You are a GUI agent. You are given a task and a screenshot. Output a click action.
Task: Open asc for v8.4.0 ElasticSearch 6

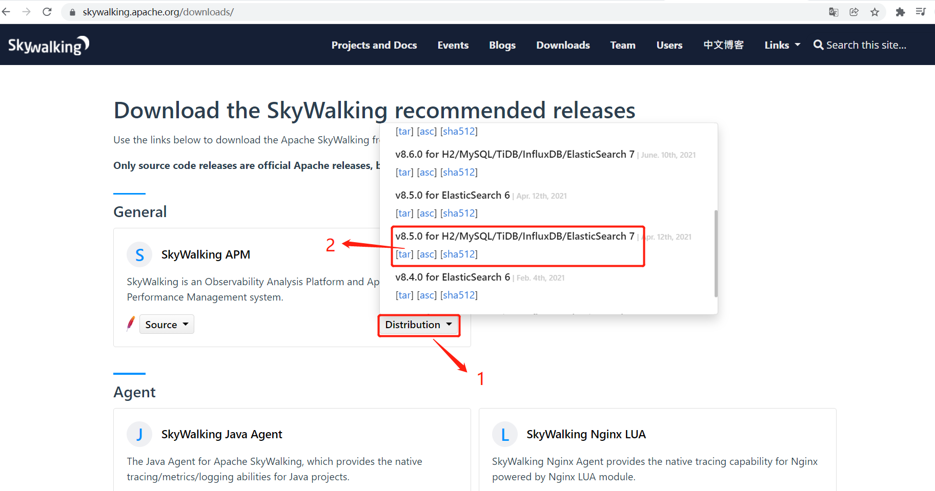[x=426, y=295]
